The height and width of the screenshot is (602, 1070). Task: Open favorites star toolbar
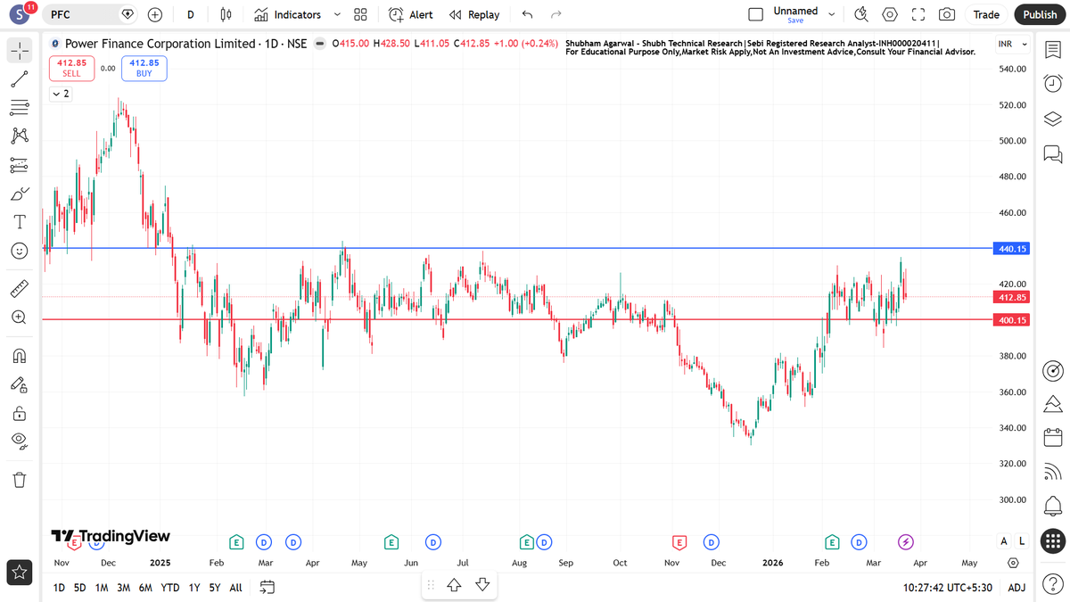pos(20,573)
